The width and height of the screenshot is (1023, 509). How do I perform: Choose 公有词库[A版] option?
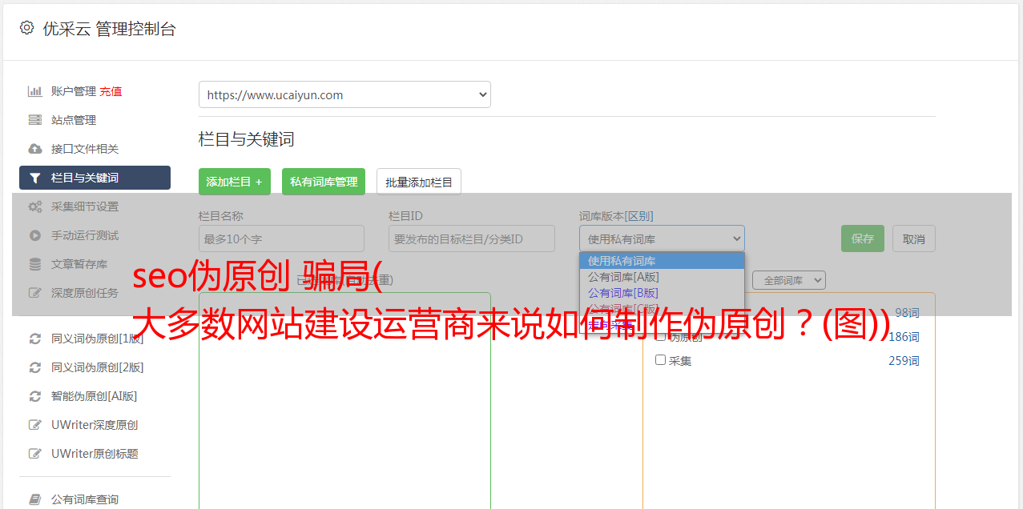[x=662, y=277]
